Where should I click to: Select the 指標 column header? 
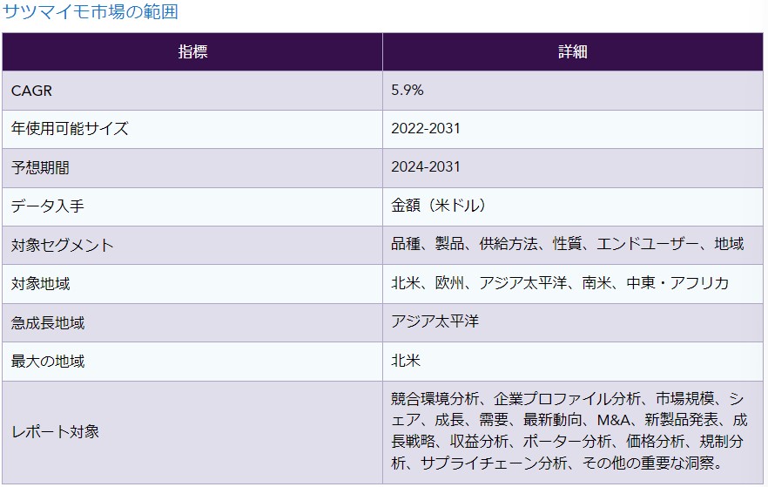(x=192, y=52)
